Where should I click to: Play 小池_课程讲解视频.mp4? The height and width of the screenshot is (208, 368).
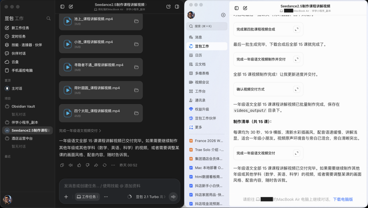click(x=67, y=44)
